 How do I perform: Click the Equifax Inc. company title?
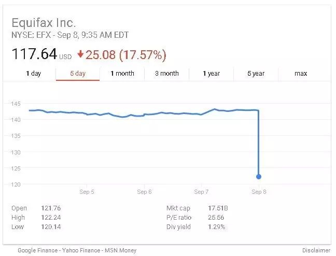(44, 23)
